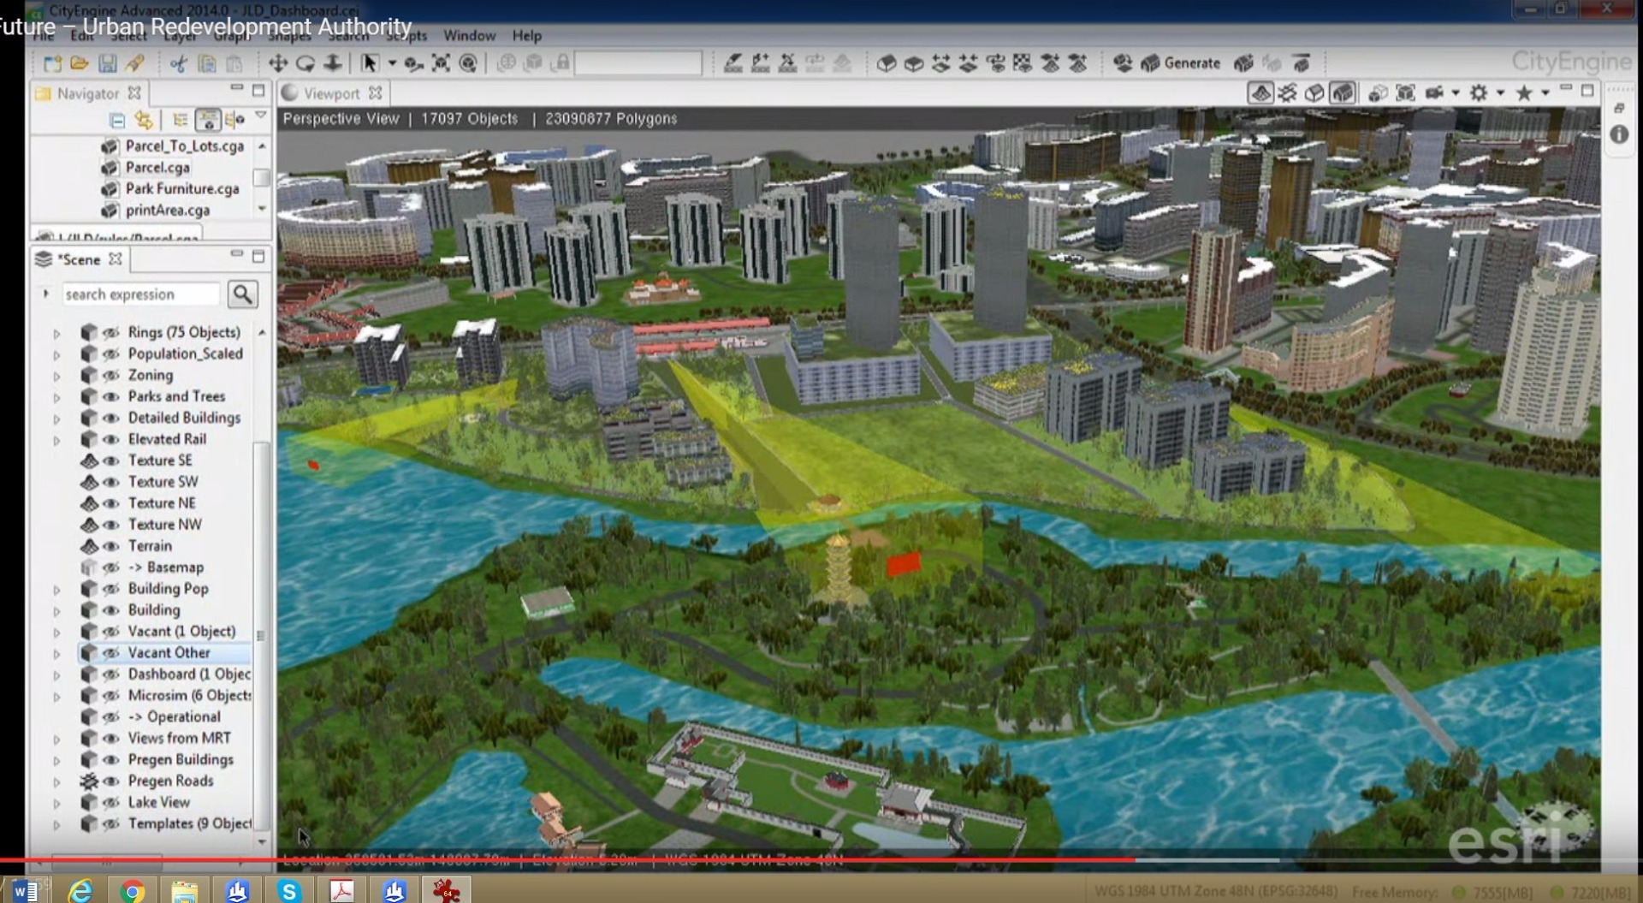Screen dimensions: 1643x903
Task: Click the Cut scissors icon
Action: pos(179,63)
